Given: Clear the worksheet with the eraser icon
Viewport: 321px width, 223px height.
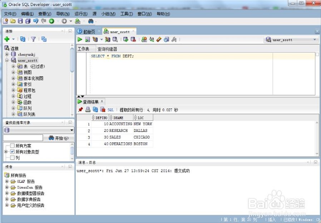Looking at the screenshot, I should 159,39.
